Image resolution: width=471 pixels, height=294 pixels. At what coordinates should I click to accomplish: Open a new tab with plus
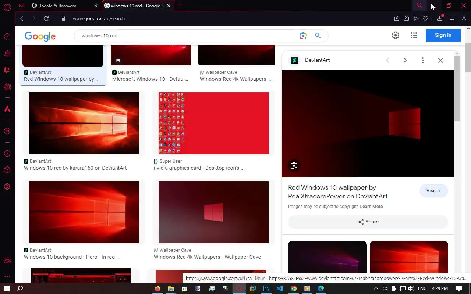pos(180,5)
